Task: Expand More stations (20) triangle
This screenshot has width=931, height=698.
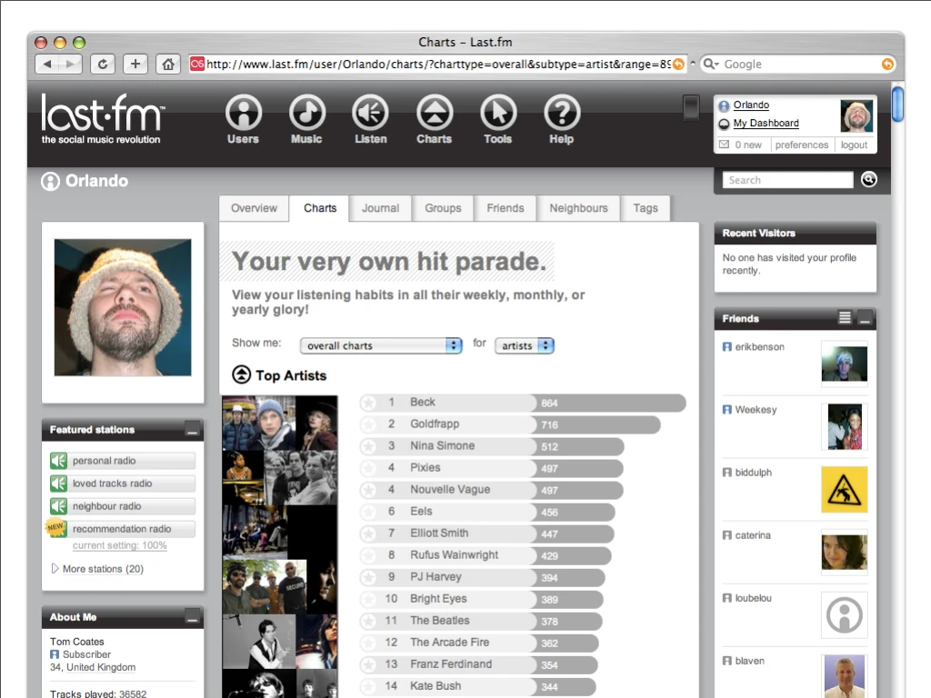Action: pos(55,569)
